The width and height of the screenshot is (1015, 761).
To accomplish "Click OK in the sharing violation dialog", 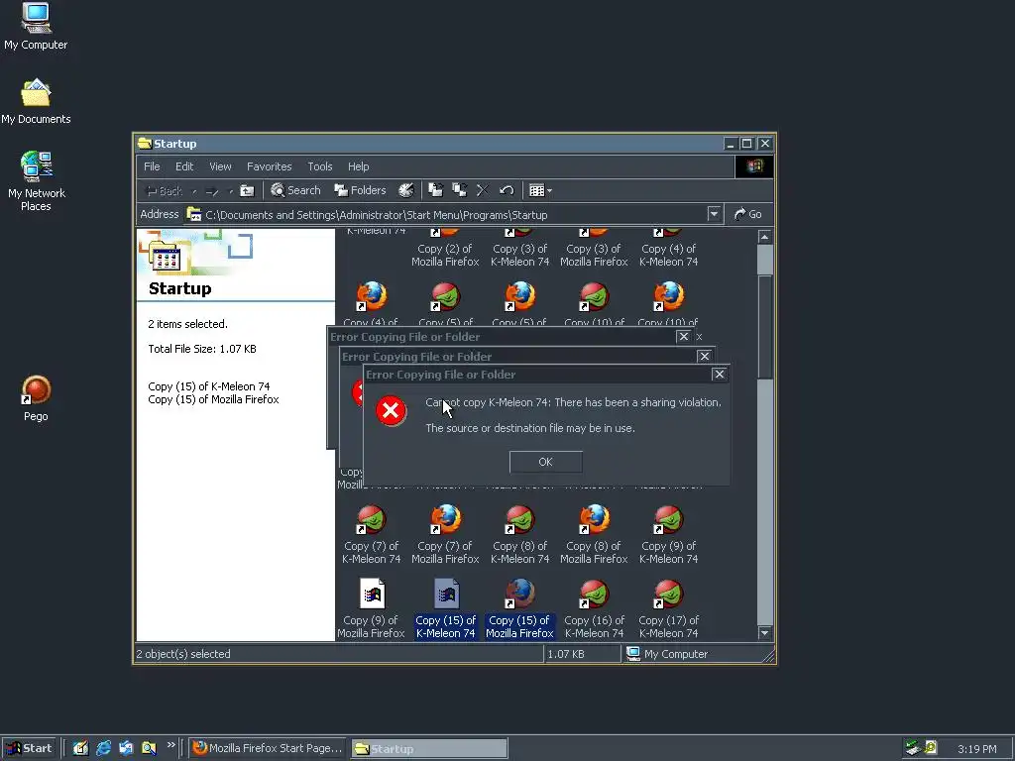I will (546, 462).
